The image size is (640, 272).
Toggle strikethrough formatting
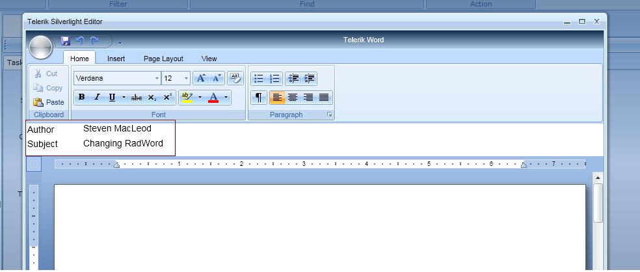click(137, 97)
